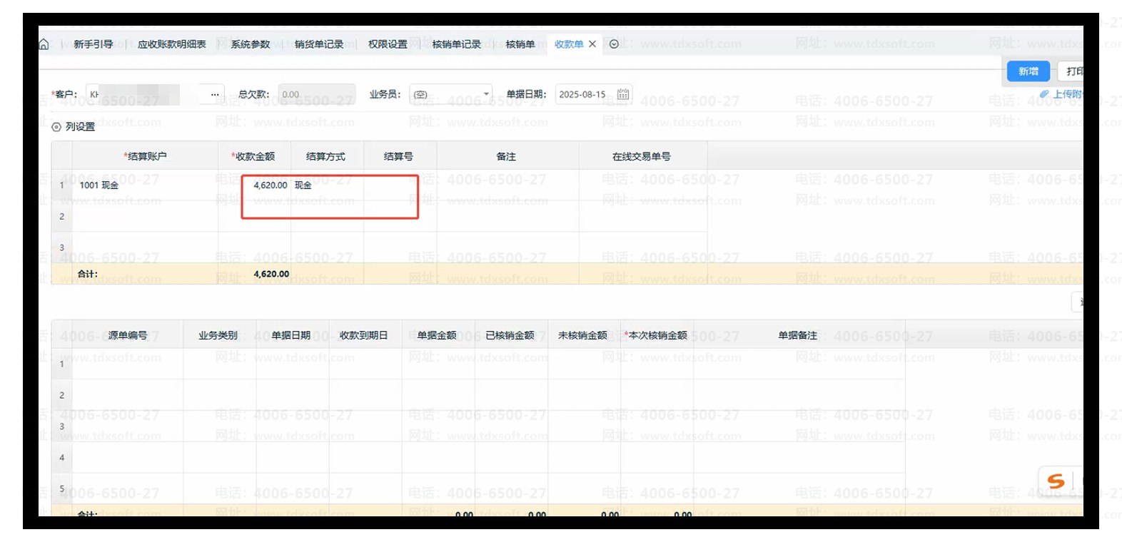Open 列设置 column settings gear
Image resolution: width=1122 pixels, height=542 pixels.
coord(56,127)
